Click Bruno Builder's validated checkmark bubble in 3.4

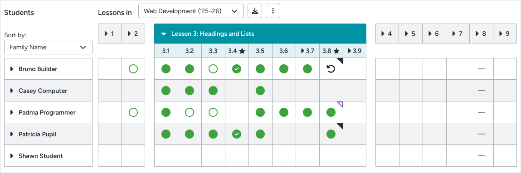(x=237, y=69)
